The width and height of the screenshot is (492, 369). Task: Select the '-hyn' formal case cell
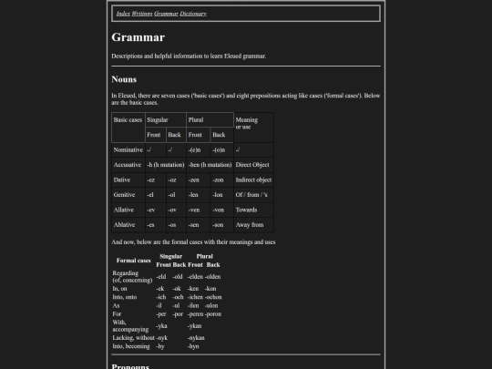click(193, 346)
